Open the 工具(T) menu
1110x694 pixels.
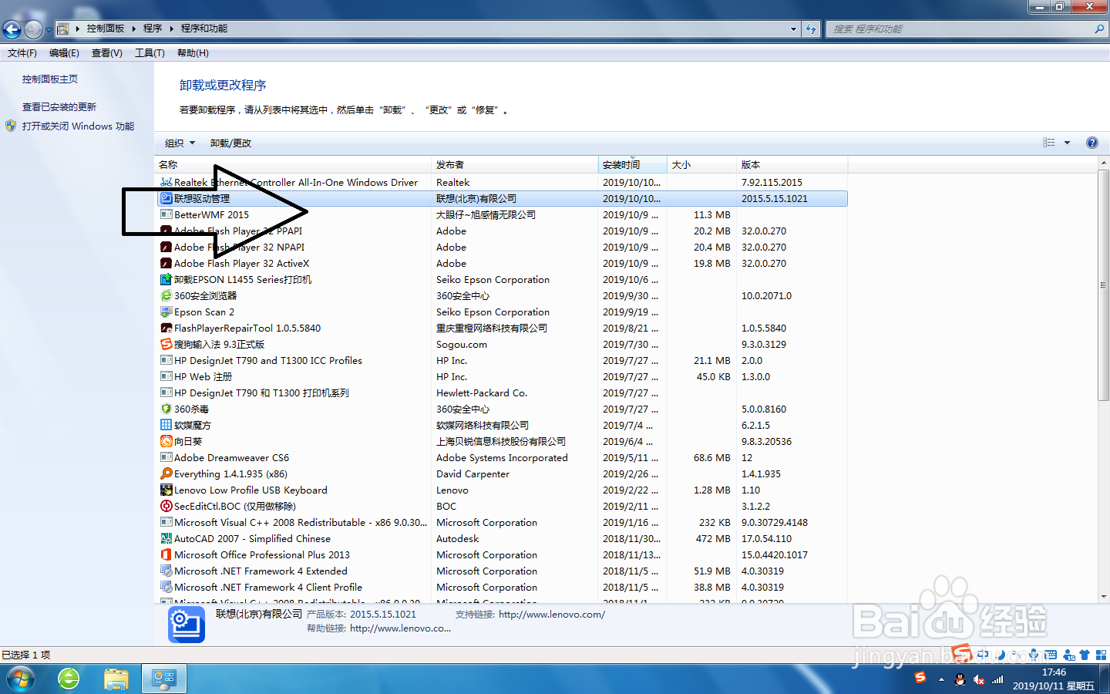tap(150, 52)
